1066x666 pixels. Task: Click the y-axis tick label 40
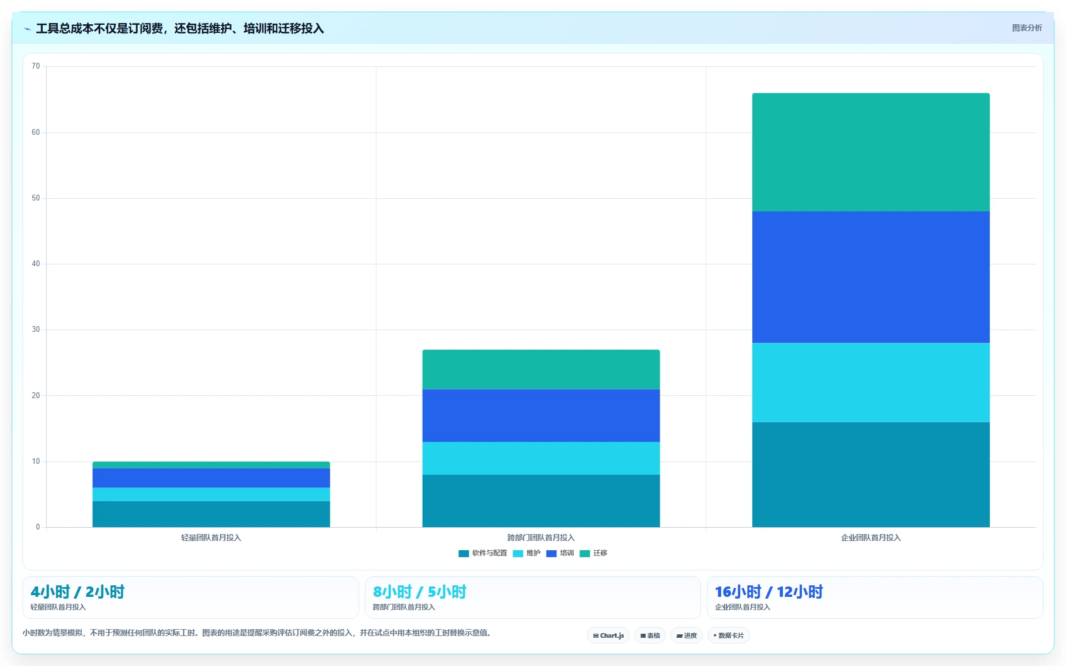(x=36, y=264)
